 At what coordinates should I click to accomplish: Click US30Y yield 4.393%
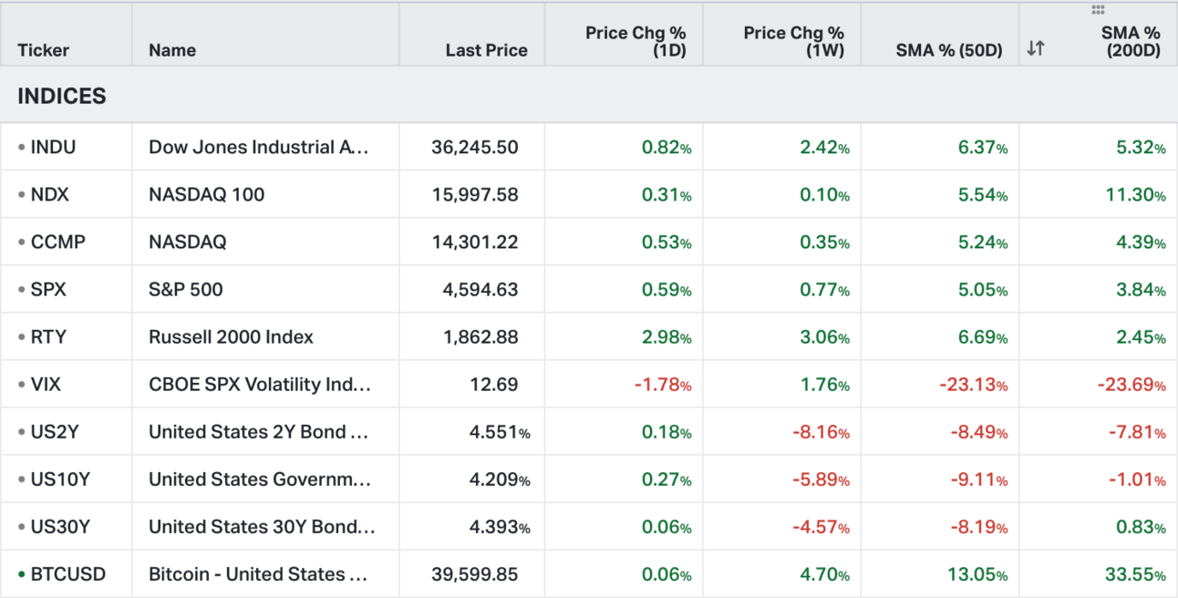500,526
